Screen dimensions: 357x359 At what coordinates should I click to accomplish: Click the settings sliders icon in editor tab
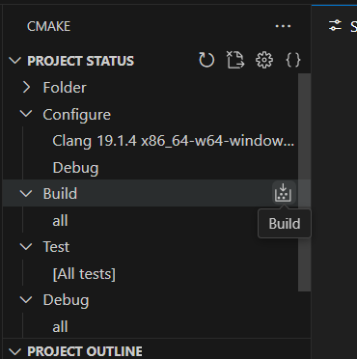click(x=335, y=26)
